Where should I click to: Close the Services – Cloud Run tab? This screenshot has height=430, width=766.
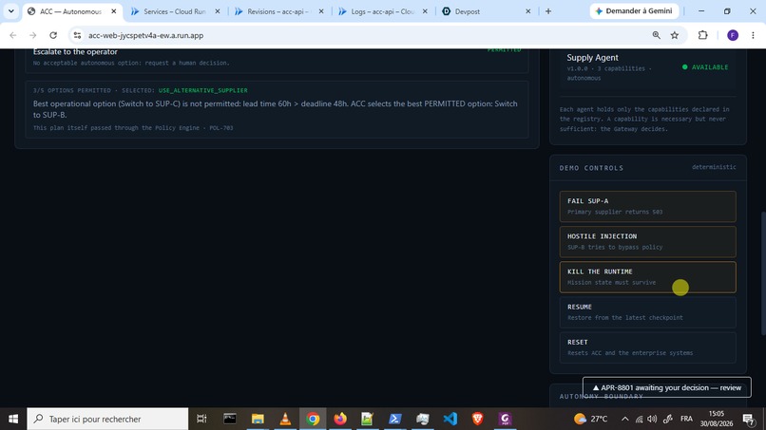[218, 11]
